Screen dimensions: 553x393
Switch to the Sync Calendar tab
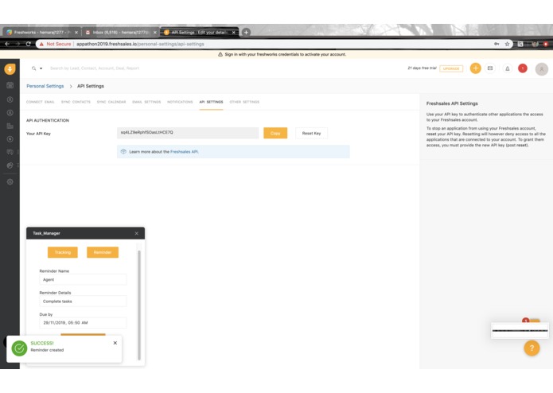[111, 102]
